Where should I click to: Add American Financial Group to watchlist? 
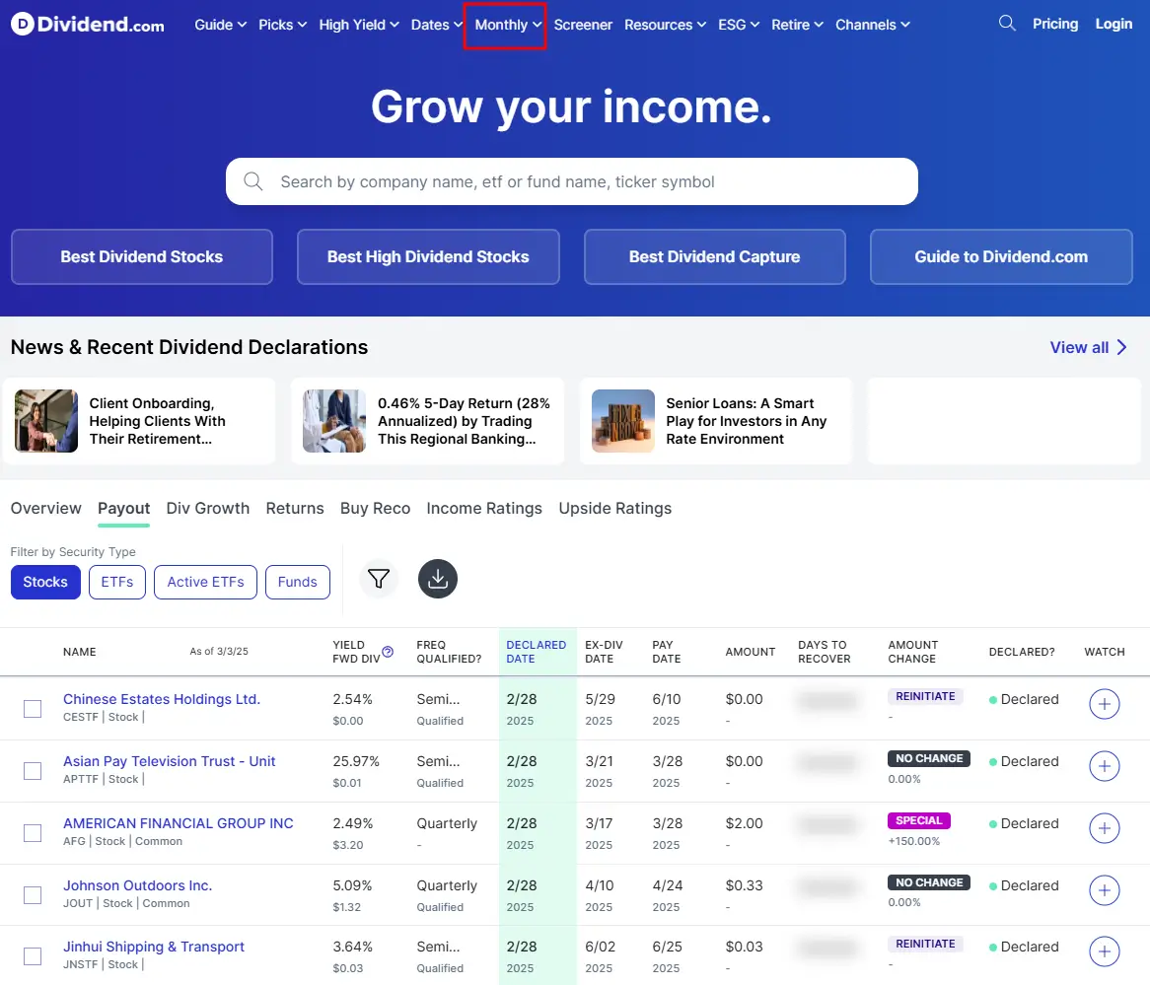[x=1104, y=829]
